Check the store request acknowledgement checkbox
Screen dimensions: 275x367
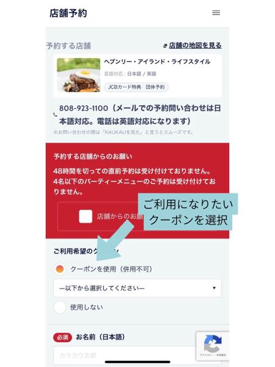(x=86, y=217)
